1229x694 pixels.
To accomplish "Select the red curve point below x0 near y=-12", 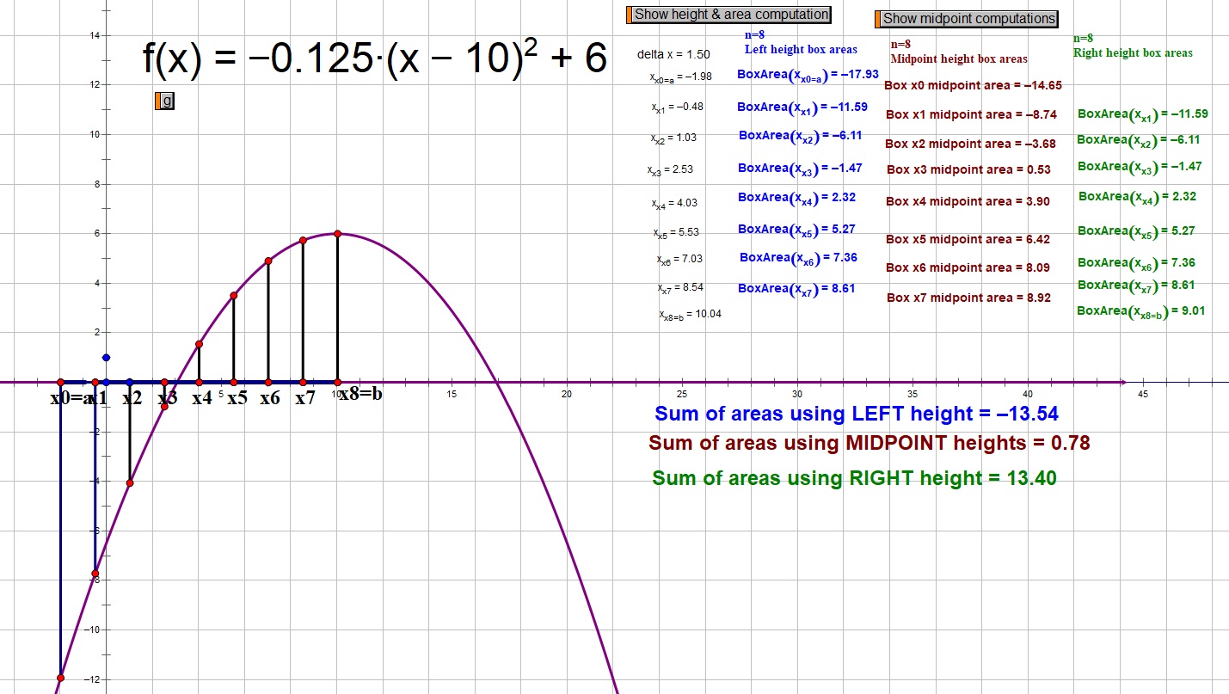I will click(x=61, y=678).
